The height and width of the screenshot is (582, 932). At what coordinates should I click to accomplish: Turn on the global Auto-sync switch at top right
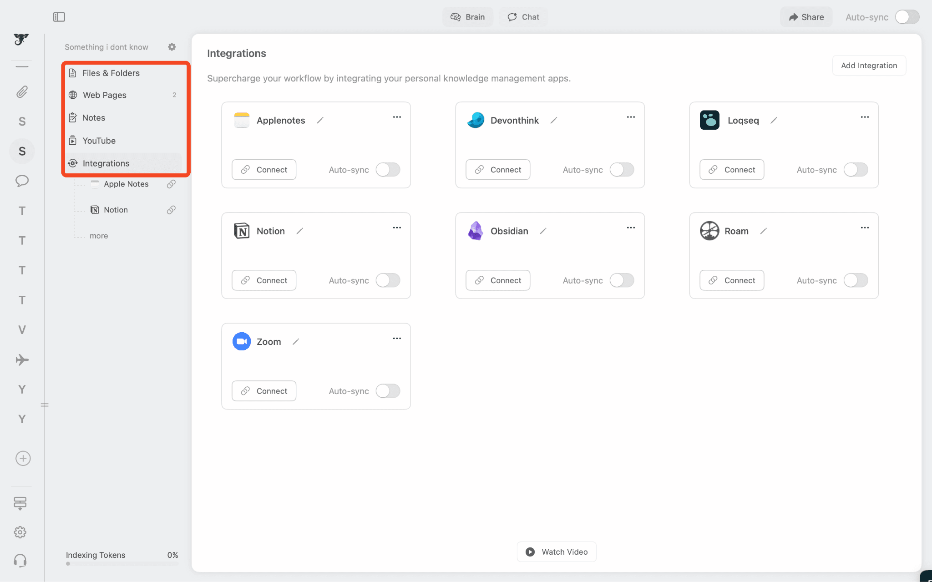click(x=906, y=17)
